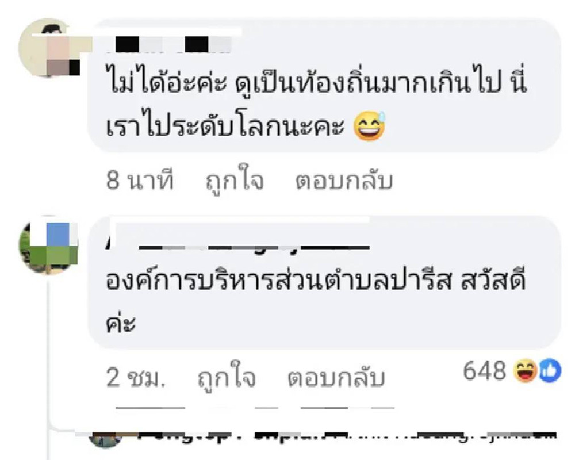Click ตอบกลับ under the องค์การบริหารส่วนตำบลปารีส comment

336,377
